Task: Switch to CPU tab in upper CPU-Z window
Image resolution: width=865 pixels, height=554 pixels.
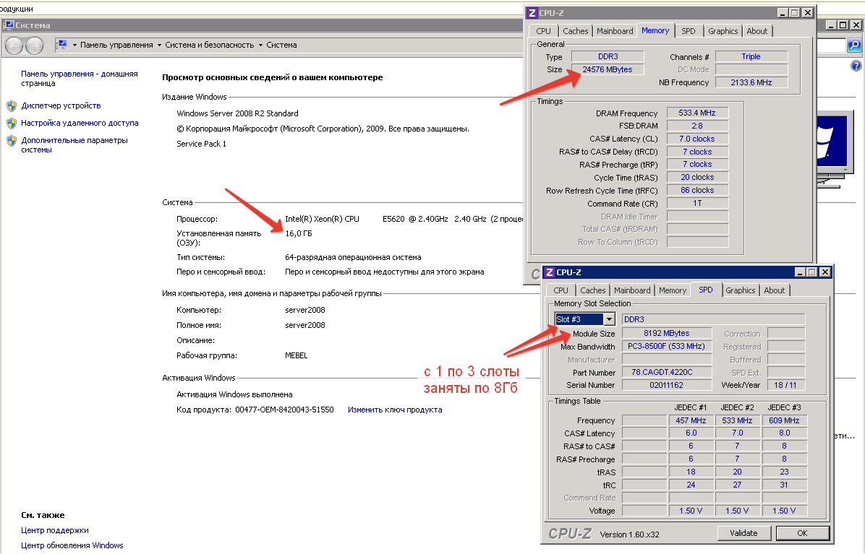Action: click(543, 31)
